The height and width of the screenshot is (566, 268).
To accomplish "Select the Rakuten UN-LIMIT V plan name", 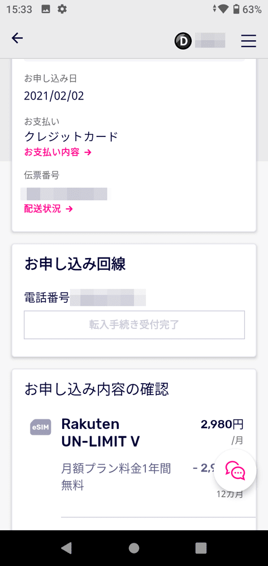I will 101,432.
